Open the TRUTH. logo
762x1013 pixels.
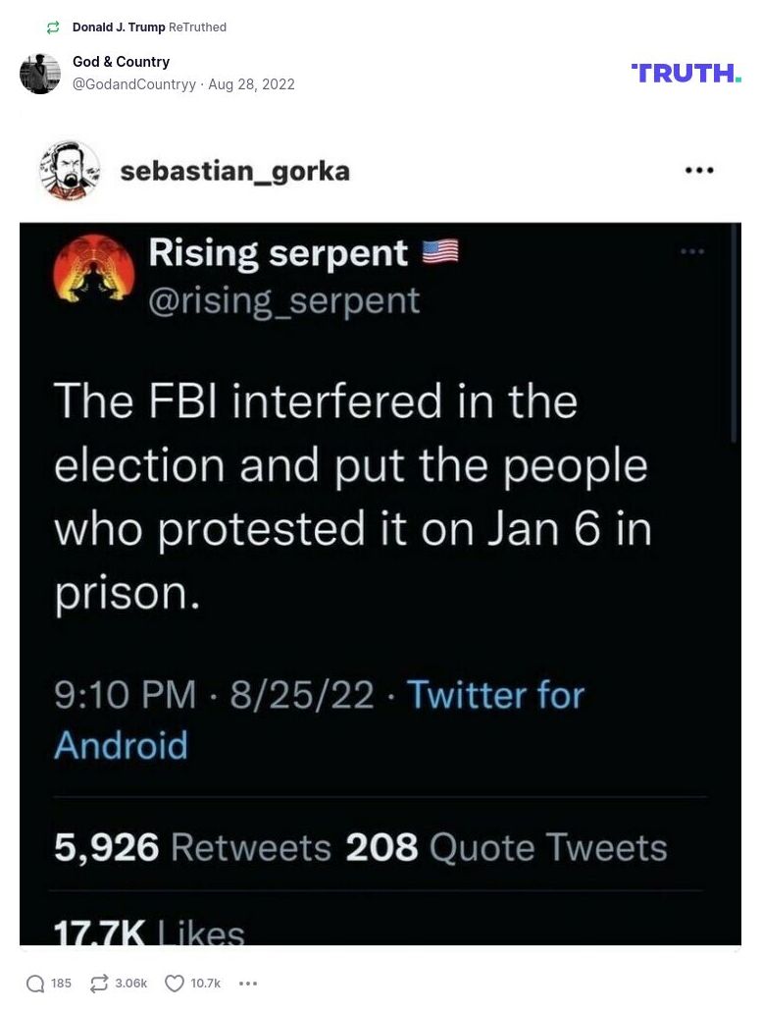point(686,74)
